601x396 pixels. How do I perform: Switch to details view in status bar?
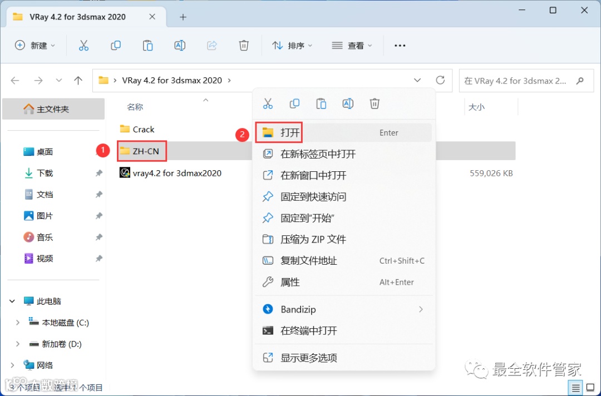[x=576, y=388]
